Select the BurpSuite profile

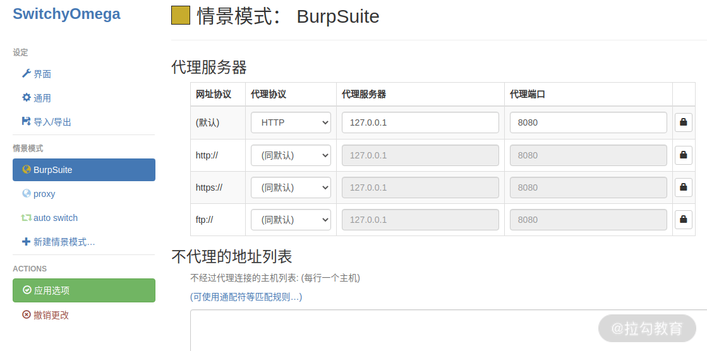pyautogui.click(x=84, y=170)
